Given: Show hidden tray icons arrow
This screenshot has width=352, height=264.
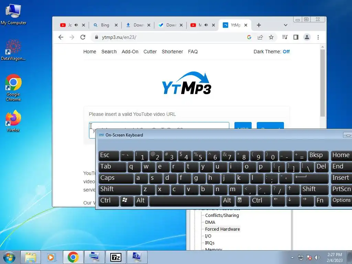Looking at the screenshot, I should coord(292,257).
